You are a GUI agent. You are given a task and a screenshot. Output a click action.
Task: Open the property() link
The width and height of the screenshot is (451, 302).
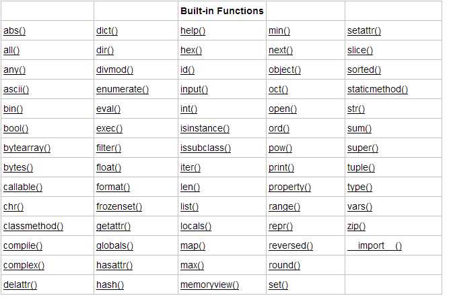289,187
